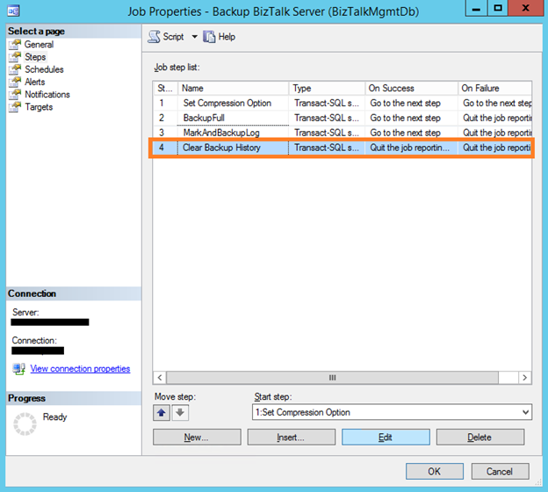Image resolution: width=548 pixels, height=492 pixels.
Task: Move step down with gray arrow
Action: tap(180, 413)
